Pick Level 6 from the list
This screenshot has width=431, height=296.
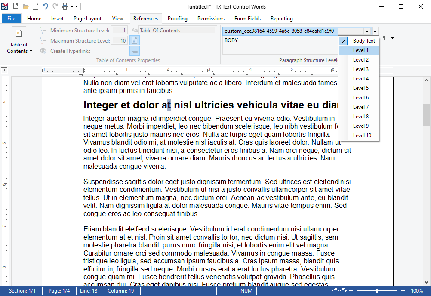pos(359,98)
